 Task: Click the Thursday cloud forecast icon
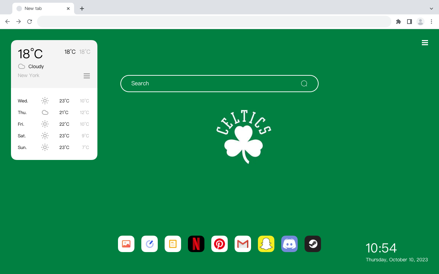45,112
